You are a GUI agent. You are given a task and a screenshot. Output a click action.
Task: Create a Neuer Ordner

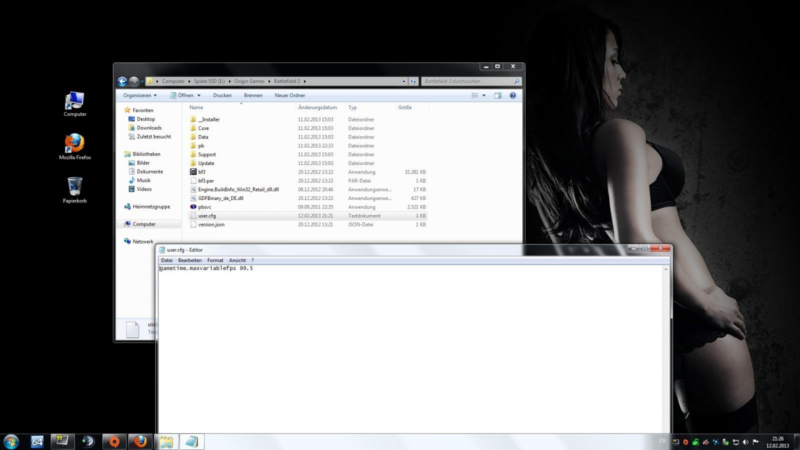290,95
